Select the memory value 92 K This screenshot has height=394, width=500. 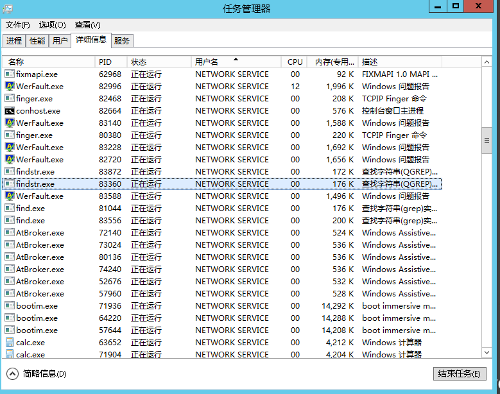[345, 74]
